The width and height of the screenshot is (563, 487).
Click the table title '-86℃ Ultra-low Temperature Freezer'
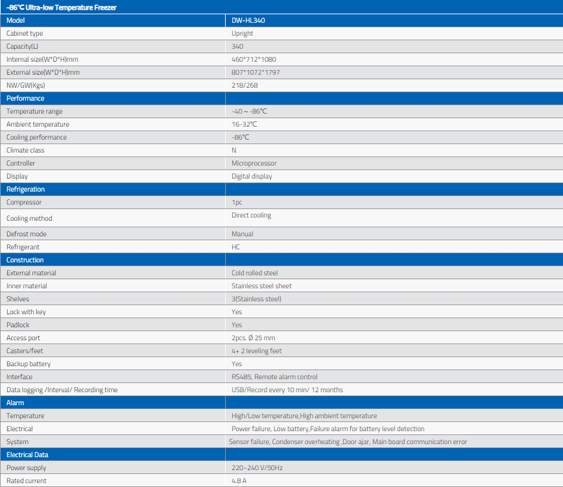pyautogui.click(x=53, y=7)
